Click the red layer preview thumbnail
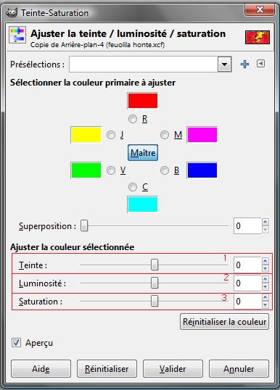Viewport: 280px width, 390px height. pyautogui.click(x=257, y=37)
